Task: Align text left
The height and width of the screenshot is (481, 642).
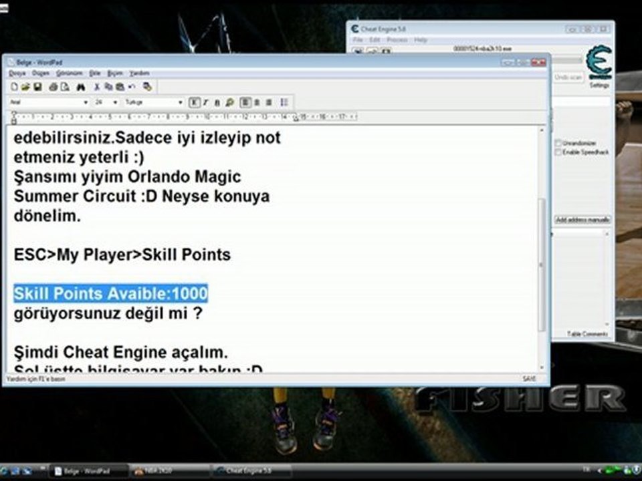Action: point(245,102)
